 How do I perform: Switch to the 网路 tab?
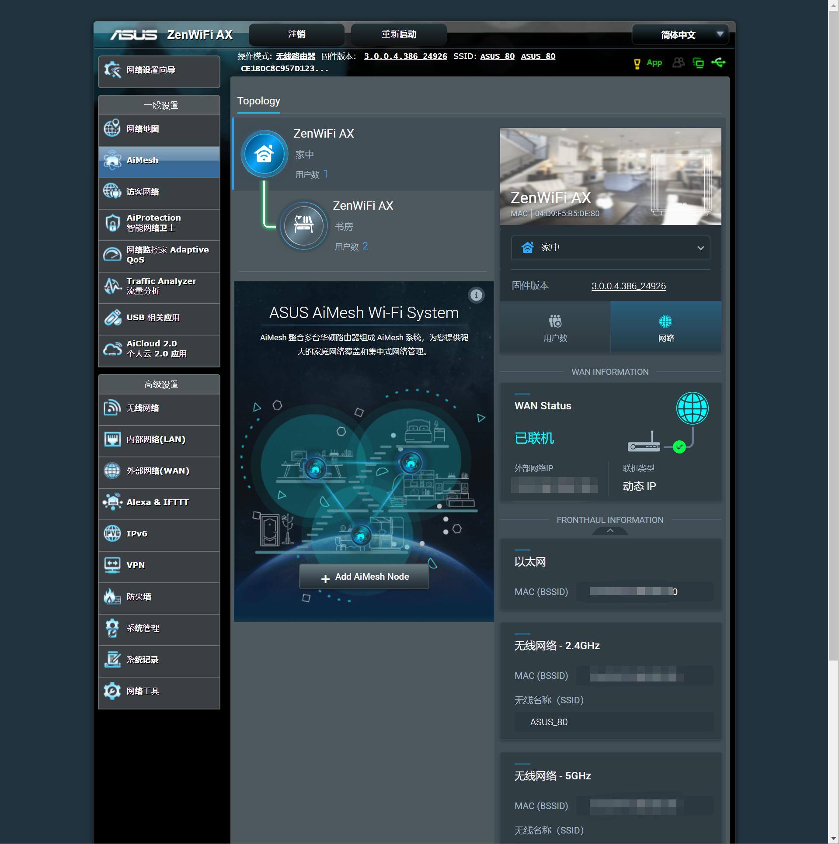click(x=666, y=327)
